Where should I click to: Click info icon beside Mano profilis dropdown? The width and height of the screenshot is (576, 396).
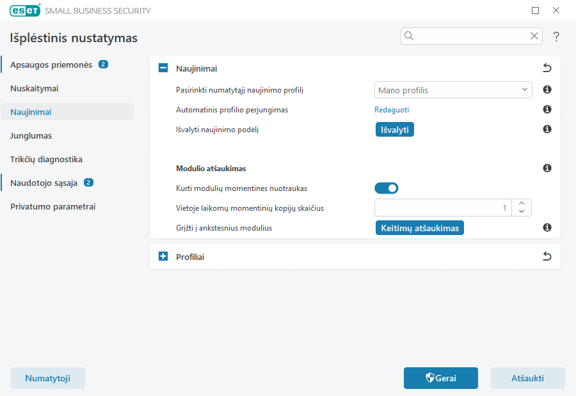[547, 90]
